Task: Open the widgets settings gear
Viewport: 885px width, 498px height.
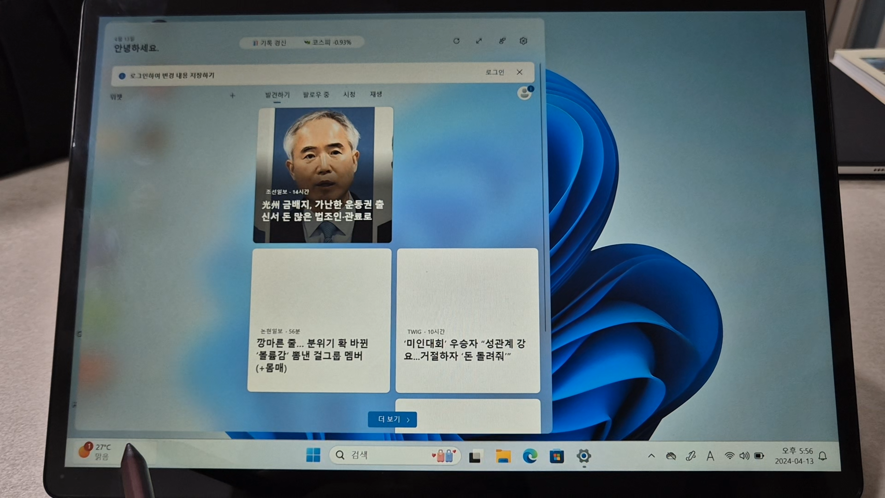Action: tap(523, 41)
